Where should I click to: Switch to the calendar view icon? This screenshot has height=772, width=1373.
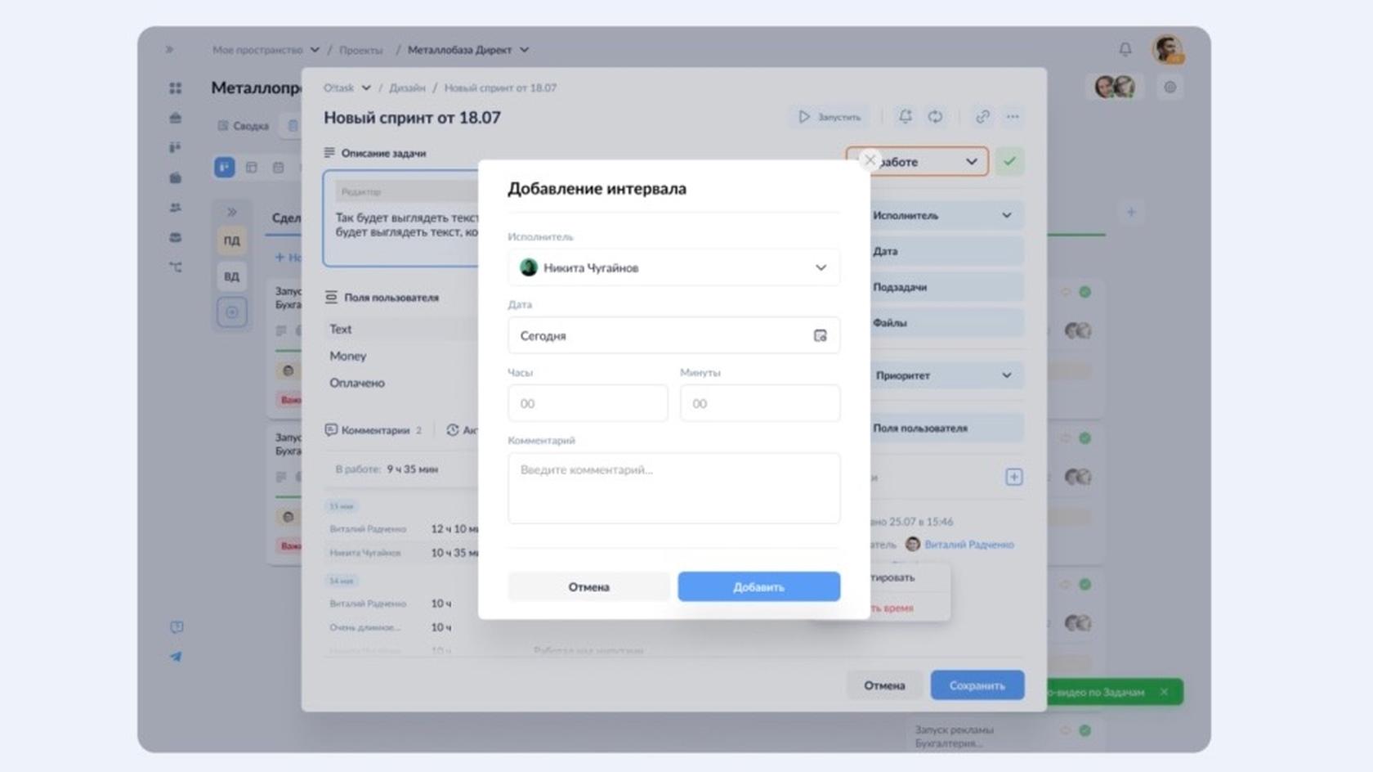(279, 167)
